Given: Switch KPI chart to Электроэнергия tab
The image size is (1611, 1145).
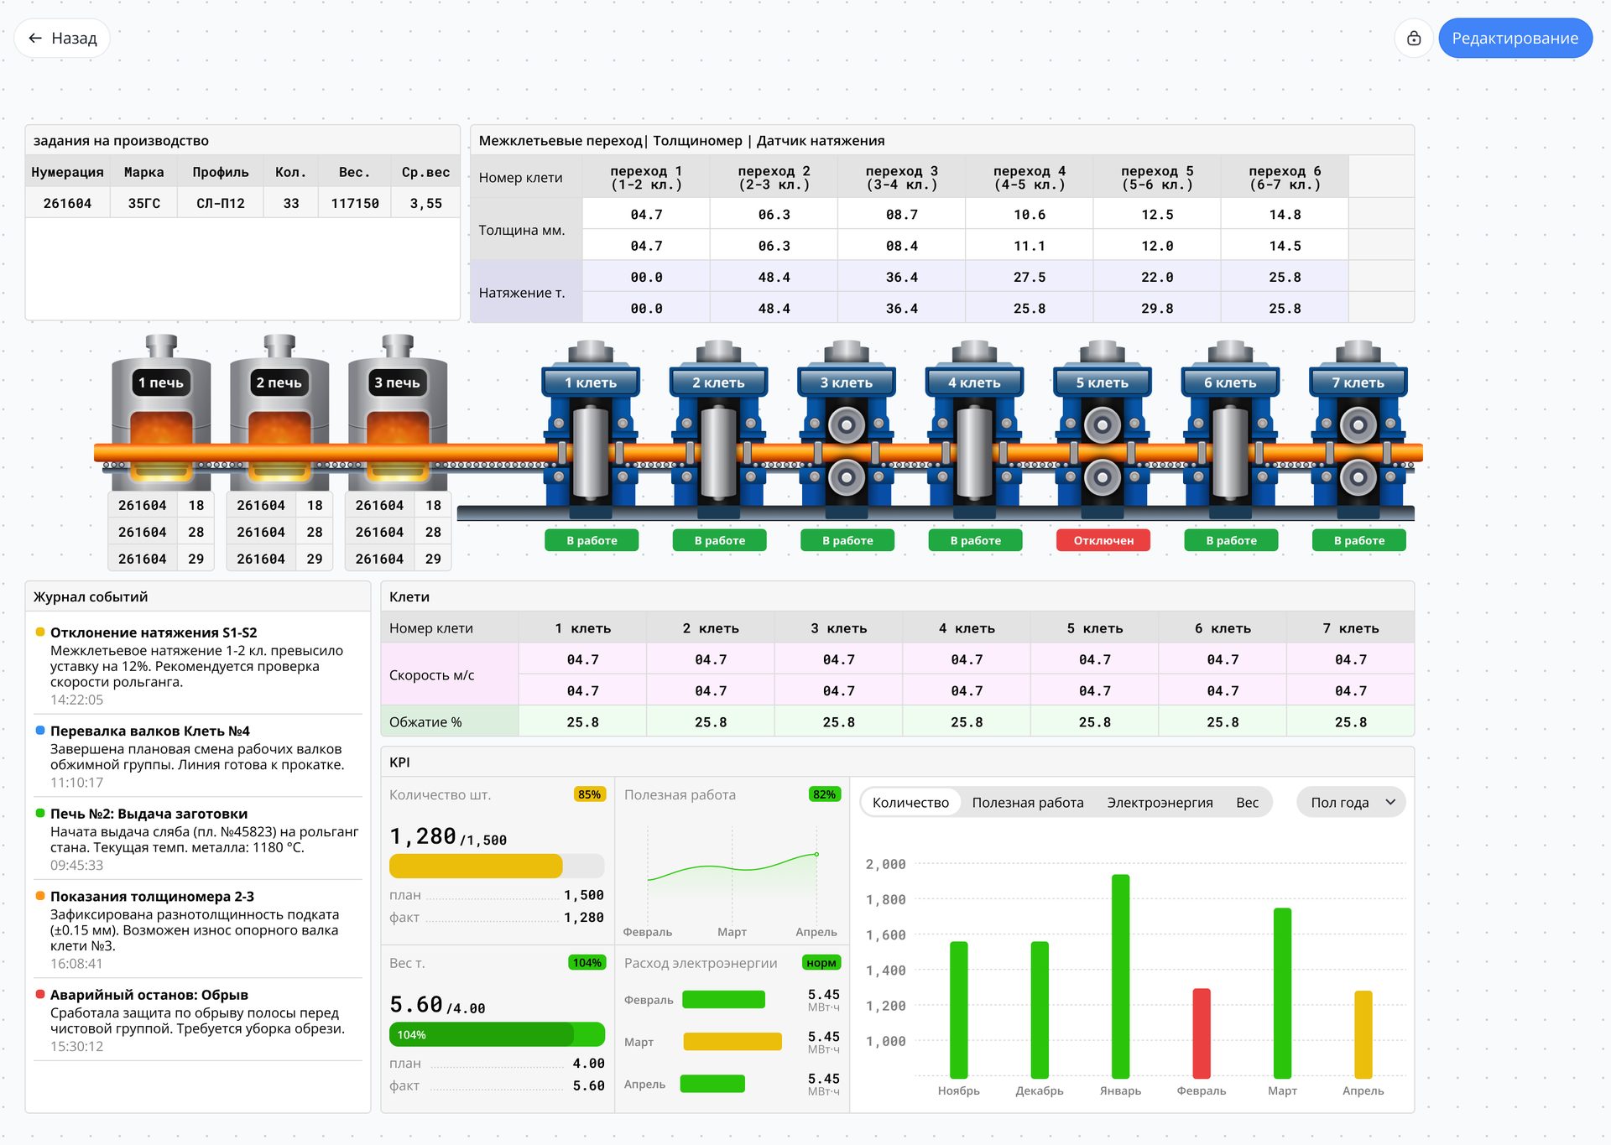Looking at the screenshot, I should [1160, 803].
